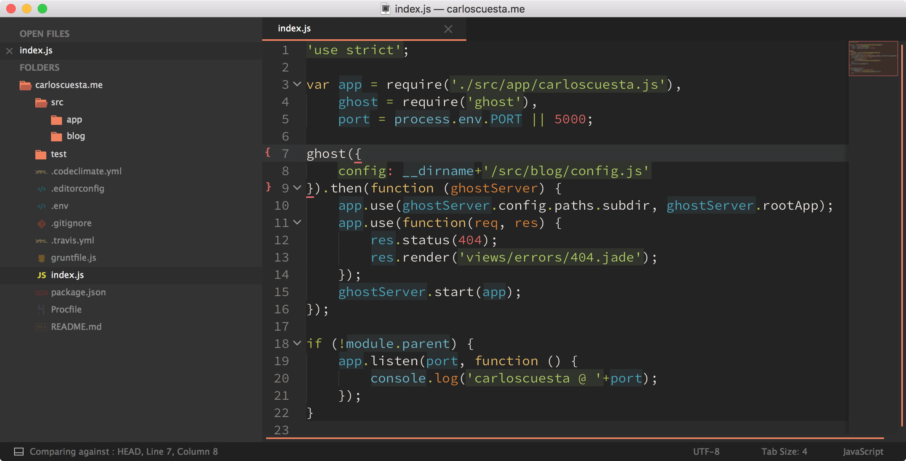Place cursor on 'use strict' string
The width and height of the screenshot is (906, 461).
point(354,50)
